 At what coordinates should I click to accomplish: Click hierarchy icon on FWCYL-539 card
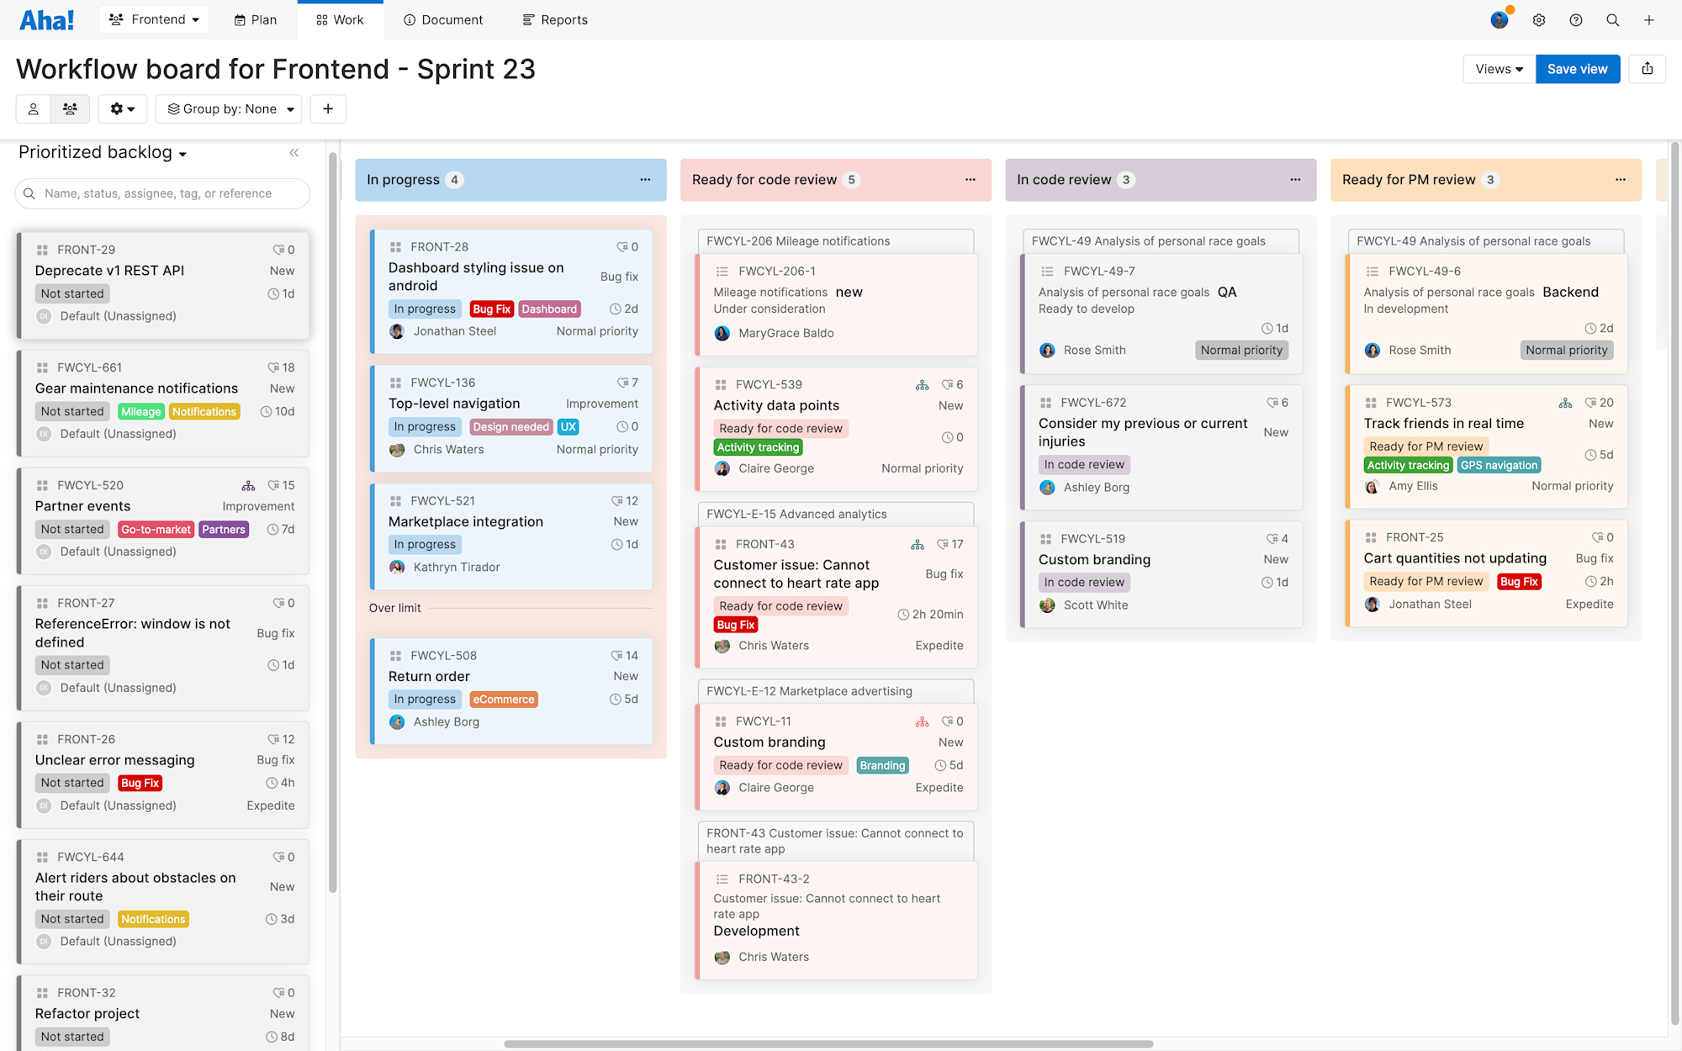922,385
